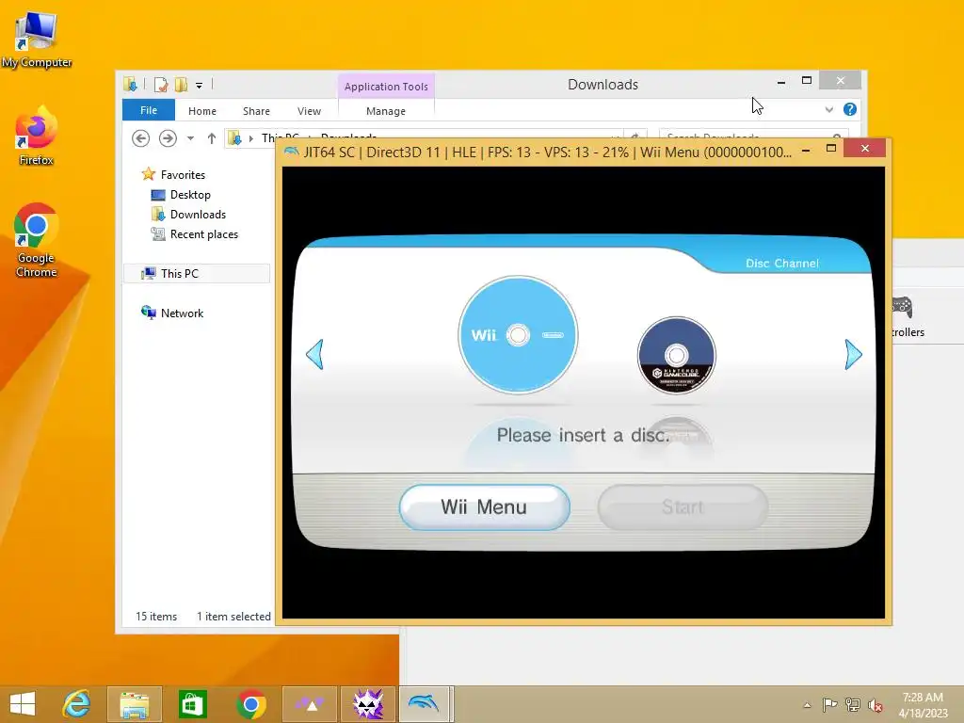This screenshot has width=964, height=723.
Task: Open the Windows Start button
Action: point(23,704)
